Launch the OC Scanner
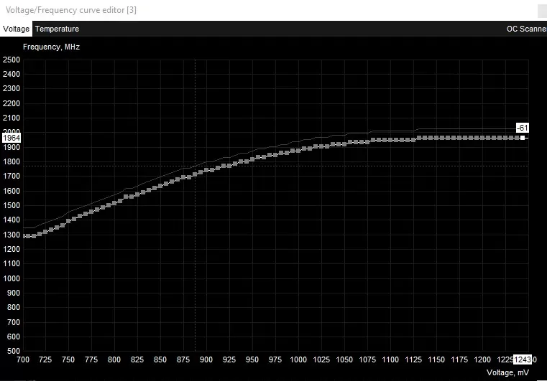Image resolution: width=547 pixels, height=381 pixels. (526, 29)
